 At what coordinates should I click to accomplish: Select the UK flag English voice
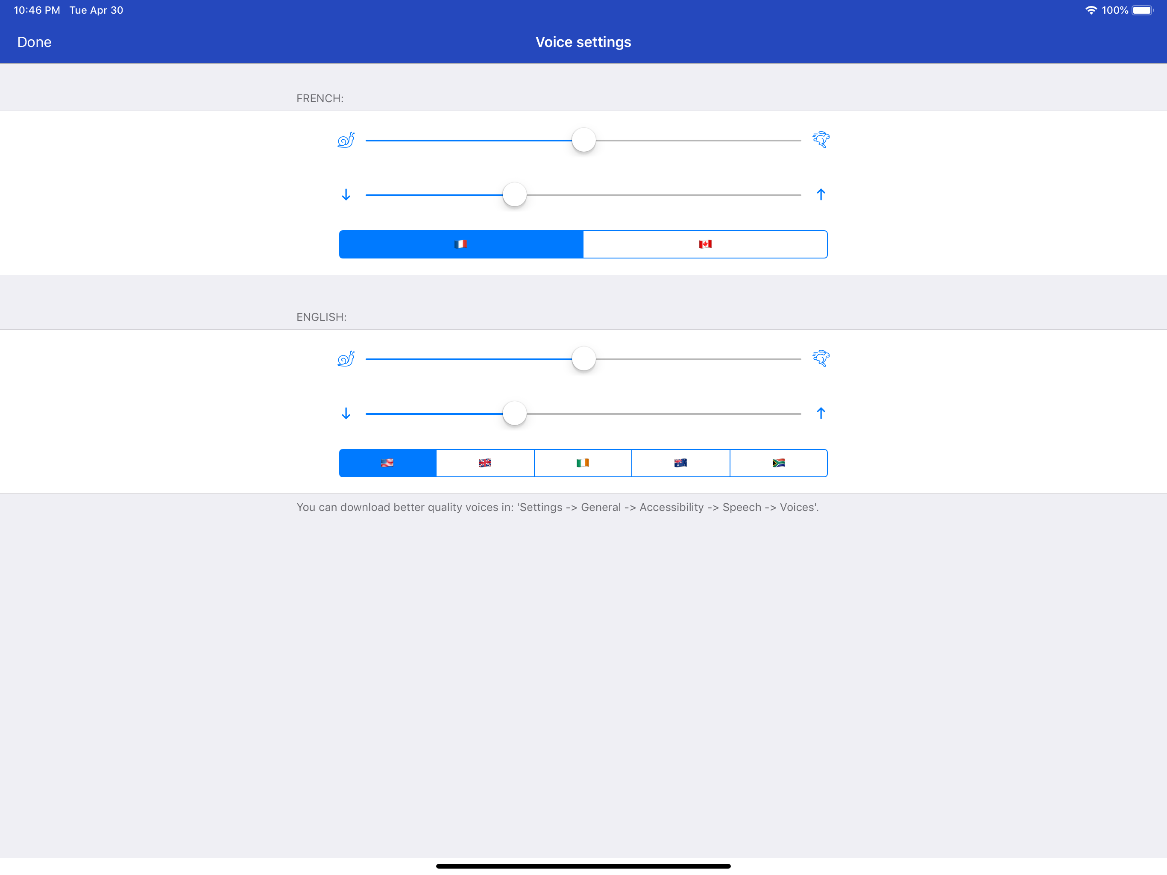(485, 463)
